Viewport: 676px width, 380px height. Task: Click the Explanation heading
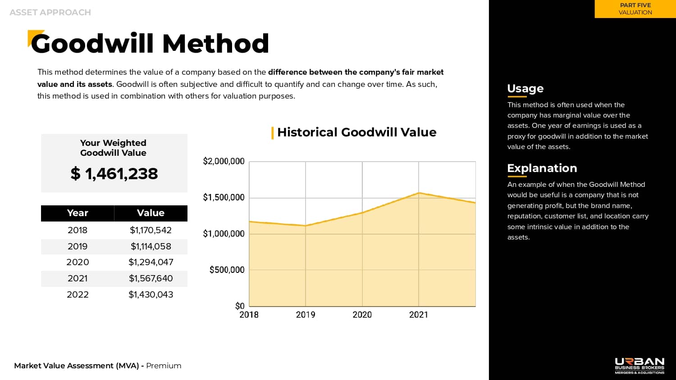pos(542,168)
